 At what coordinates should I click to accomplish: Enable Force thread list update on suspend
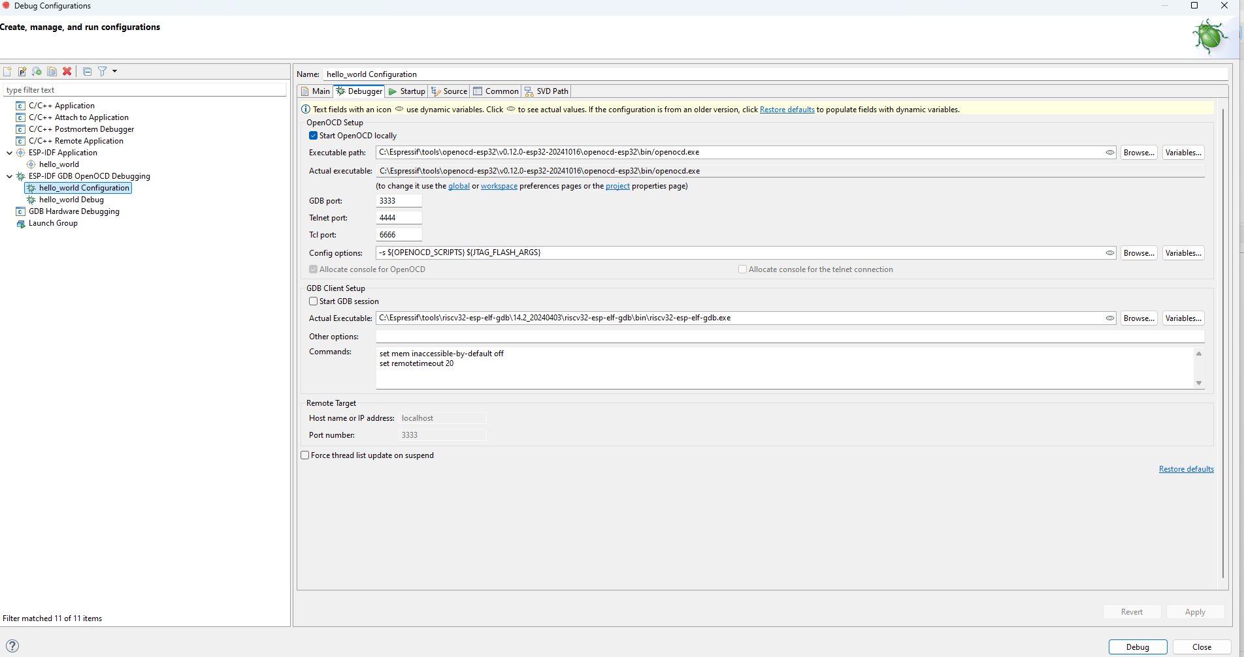(x=305, y=455)
